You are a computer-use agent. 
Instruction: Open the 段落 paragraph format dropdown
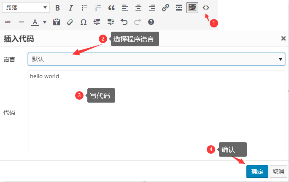click(x=26, y=8)
